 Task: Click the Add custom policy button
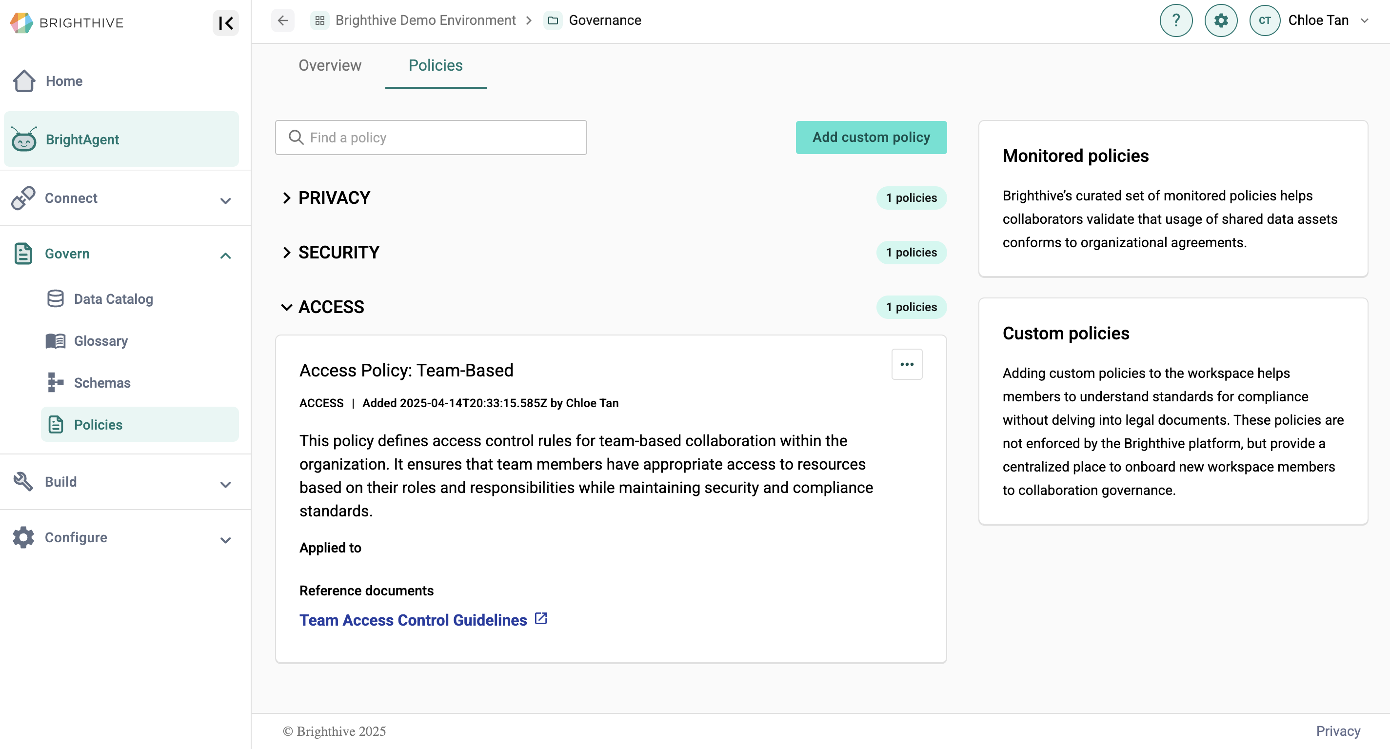871,137
